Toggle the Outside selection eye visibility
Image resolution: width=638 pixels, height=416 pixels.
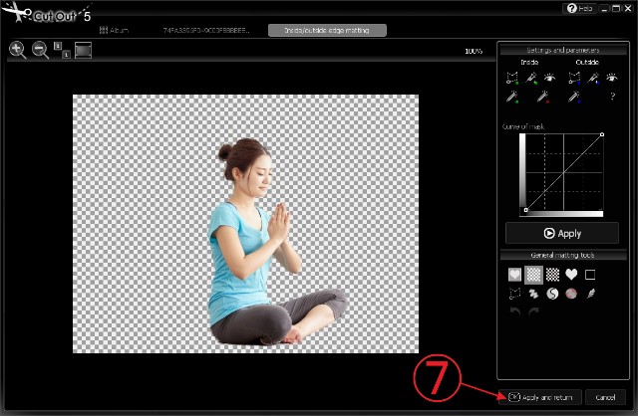pos(613,76)
